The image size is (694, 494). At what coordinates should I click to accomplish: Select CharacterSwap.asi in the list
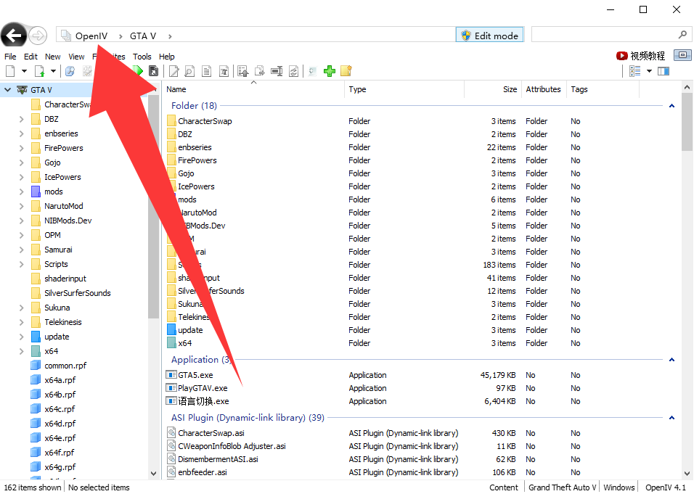coord(211,433)
